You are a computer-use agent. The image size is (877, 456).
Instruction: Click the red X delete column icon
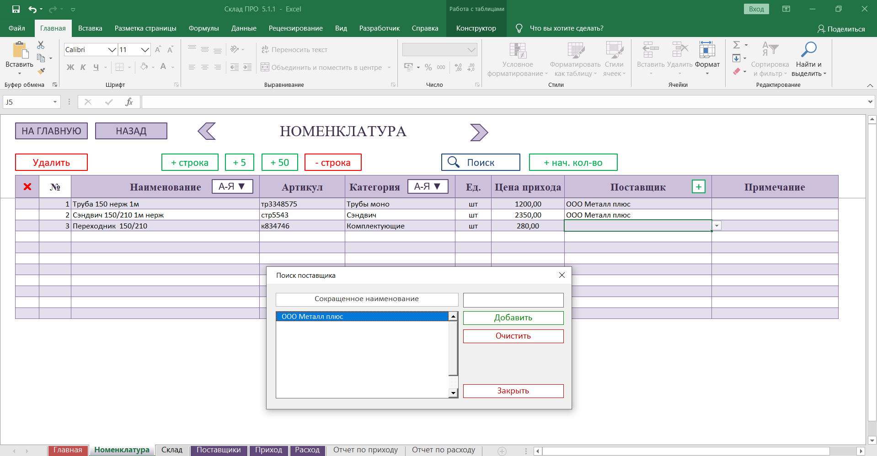pyautogui.click(x=27, y=187)
